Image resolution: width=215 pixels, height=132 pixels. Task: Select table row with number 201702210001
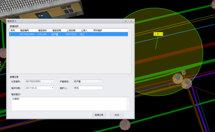pyautogui.click(x=69, y=34)
